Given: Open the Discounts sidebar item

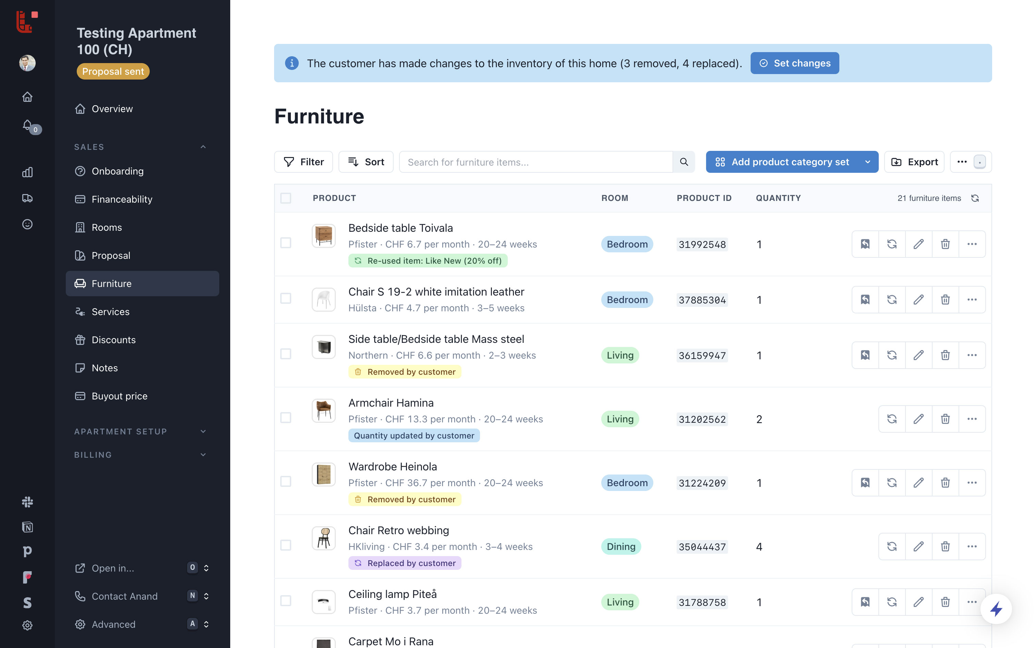Looking at the screenshot, I should (x=113, y=340).
